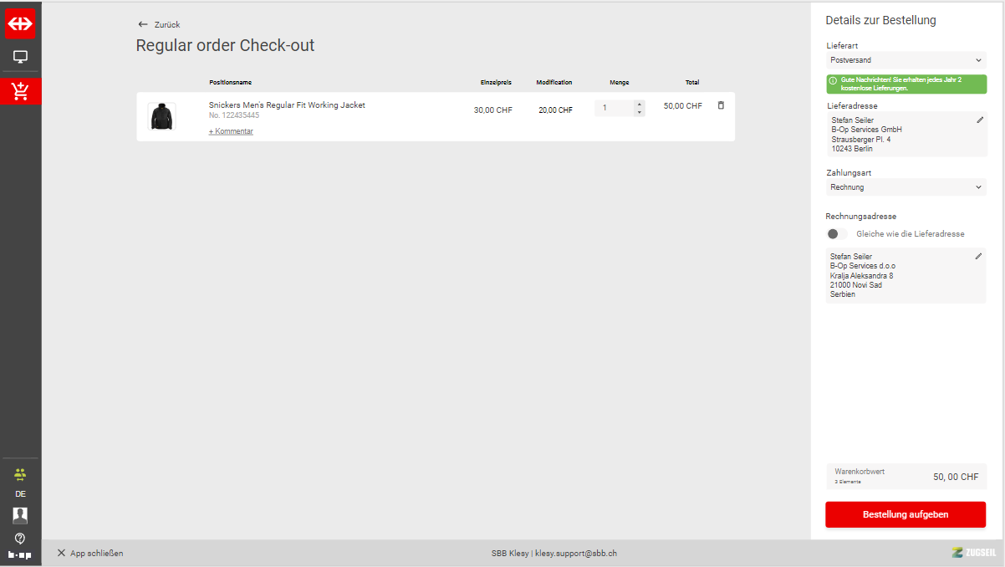The image size is (1005, 567).
Task: Increase the Menge quantity with up arrow
Action: pyautogui.click(x=639, y=105)
